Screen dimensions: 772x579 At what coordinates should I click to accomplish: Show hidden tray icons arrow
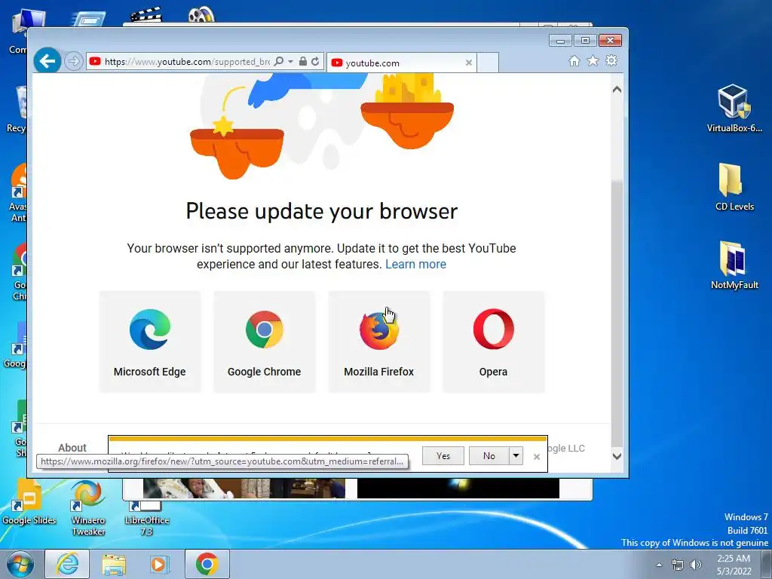[659, 565]
